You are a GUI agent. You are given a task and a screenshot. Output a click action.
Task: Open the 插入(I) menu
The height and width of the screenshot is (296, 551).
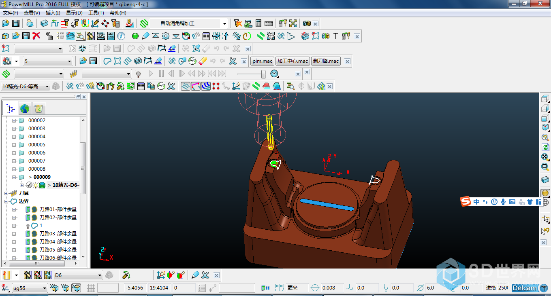coord(53,13)
